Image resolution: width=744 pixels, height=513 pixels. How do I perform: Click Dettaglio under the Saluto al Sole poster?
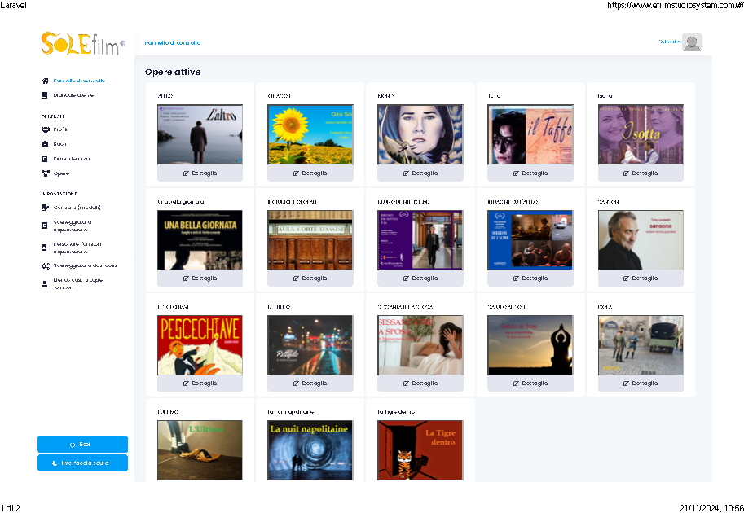tap(530, 383)
